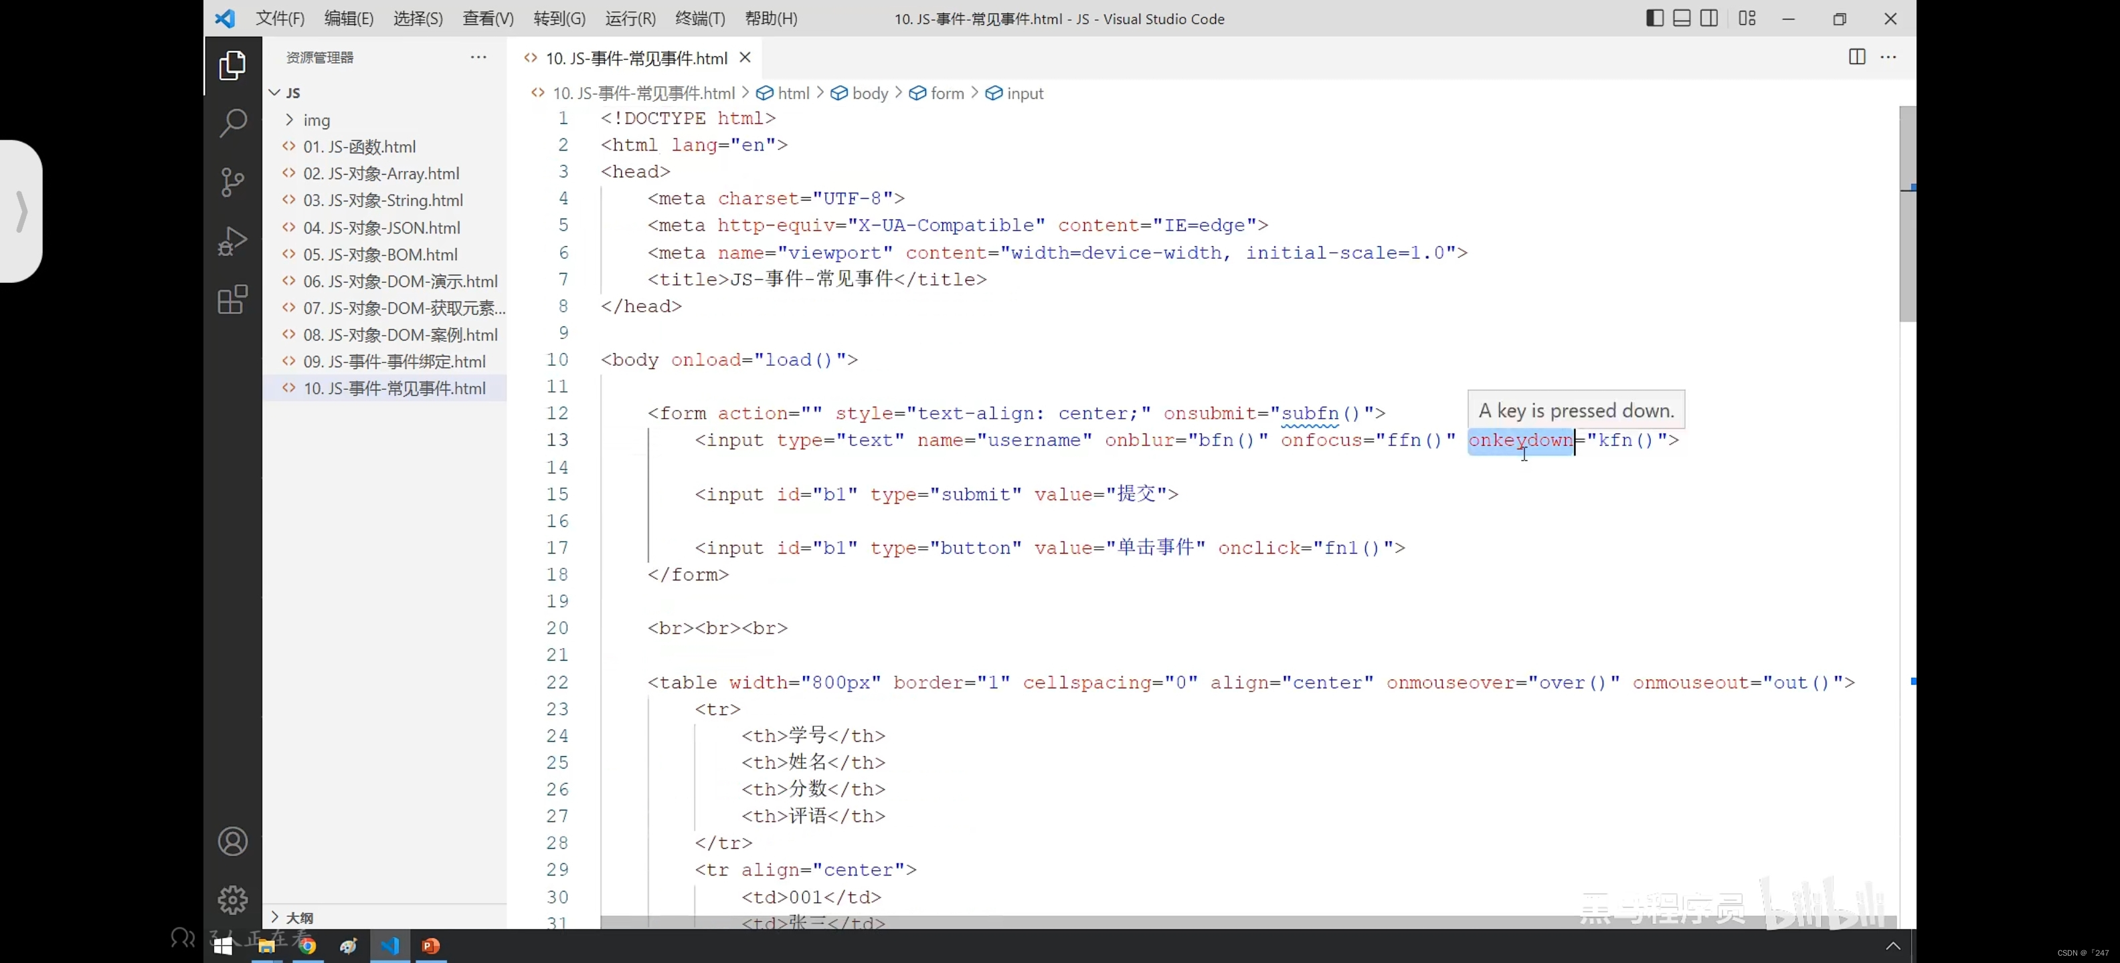Image resolution: width=2120 pixels, height=963 pixels.
Task: Close the 10. JS-事件-常见事件.html tab
Action: [745, 58]
